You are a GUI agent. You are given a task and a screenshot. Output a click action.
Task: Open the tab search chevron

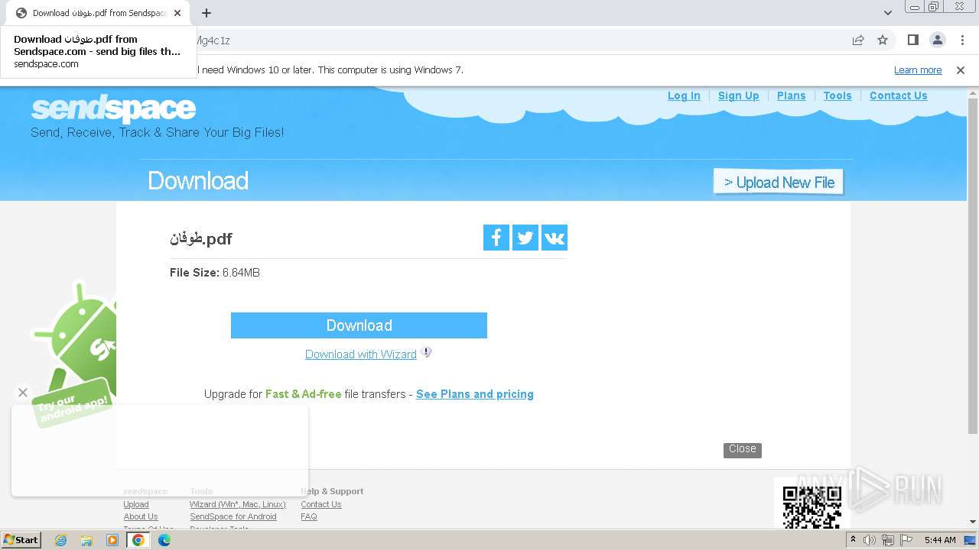888,13
